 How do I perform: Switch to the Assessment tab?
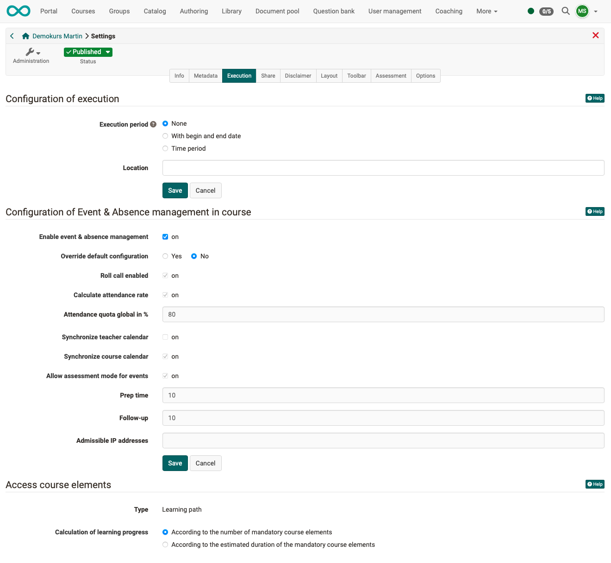tap(391, 76)
